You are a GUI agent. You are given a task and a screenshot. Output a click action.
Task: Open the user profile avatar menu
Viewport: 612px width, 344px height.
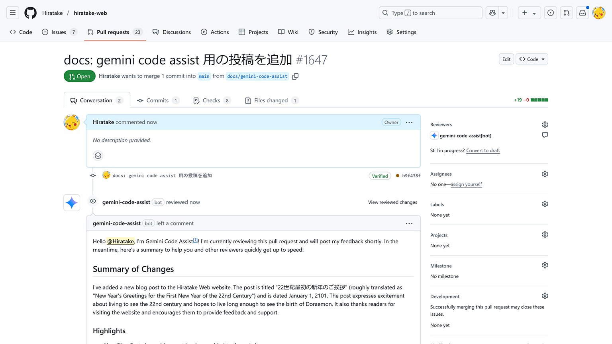pyautogui.click(x=599, y=13)
